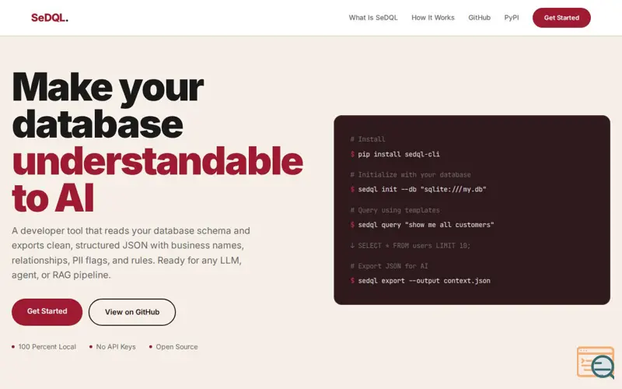Click the # Initialize with your database comment
This screenshot has height=389, width=622.
pos(411,174)
